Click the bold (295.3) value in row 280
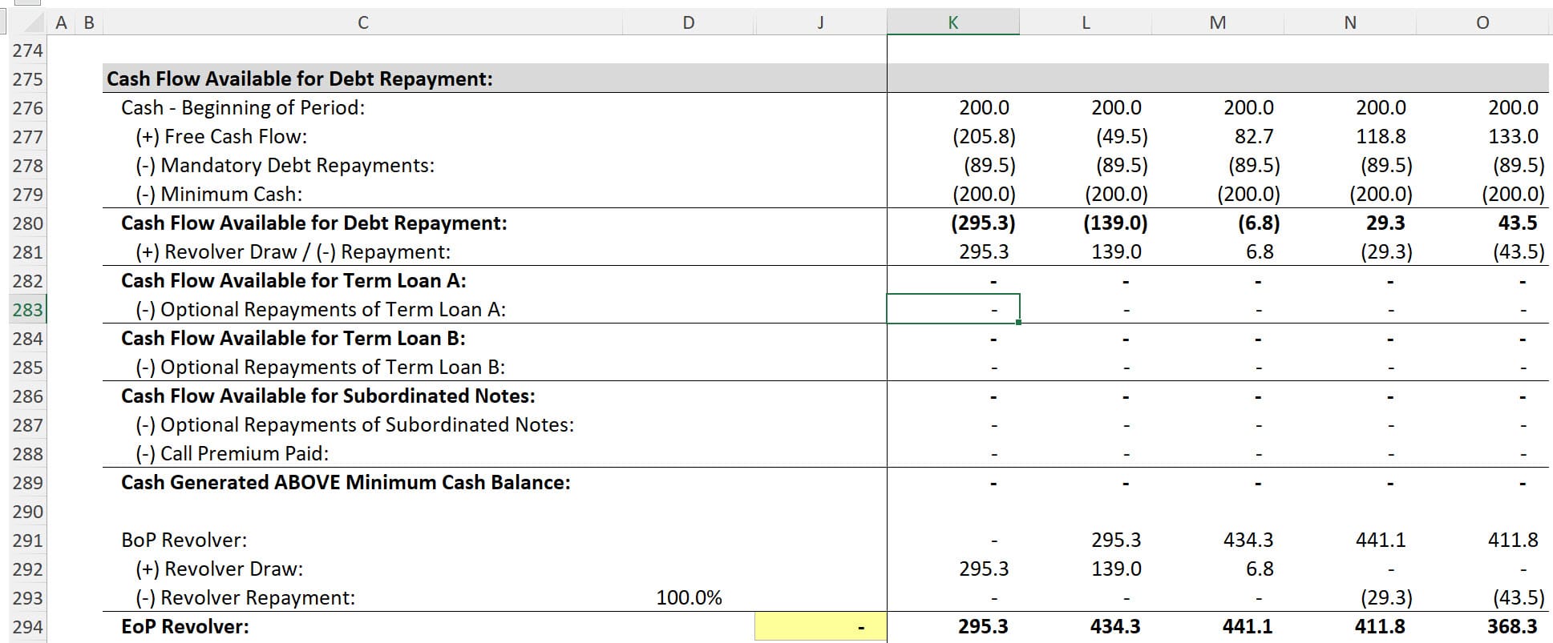 point(984,223)
